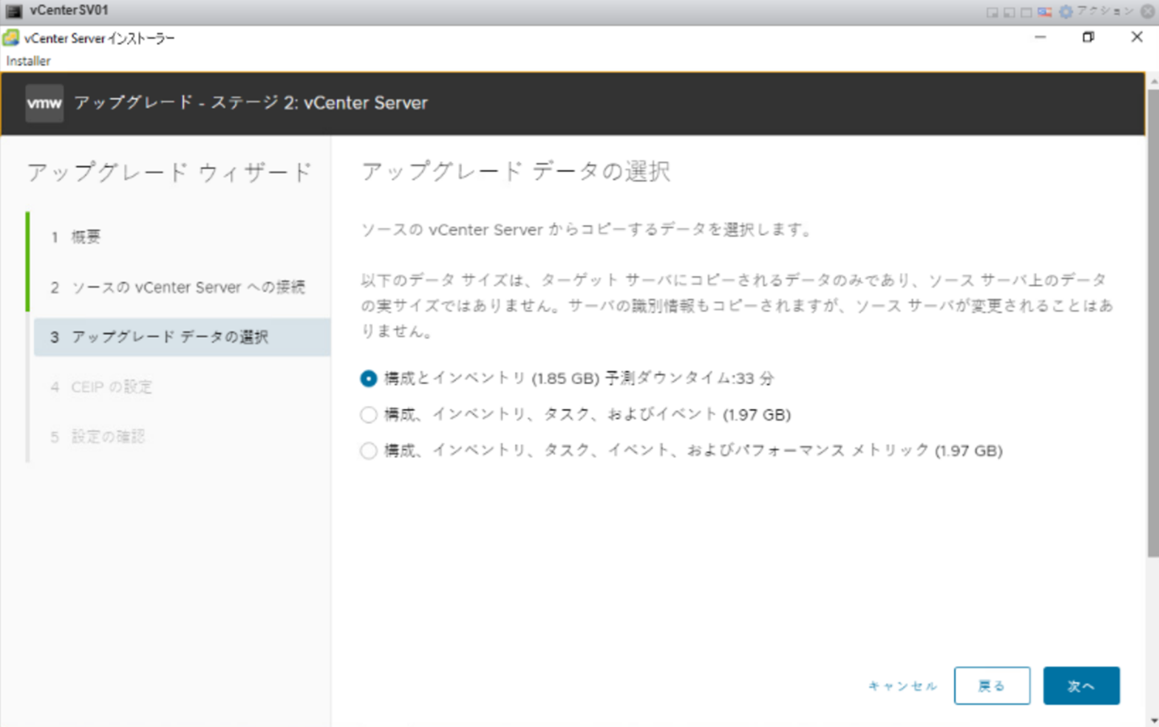Click the キャンセル link
This screenshot has width=1159, height=727.
point(902,686)
